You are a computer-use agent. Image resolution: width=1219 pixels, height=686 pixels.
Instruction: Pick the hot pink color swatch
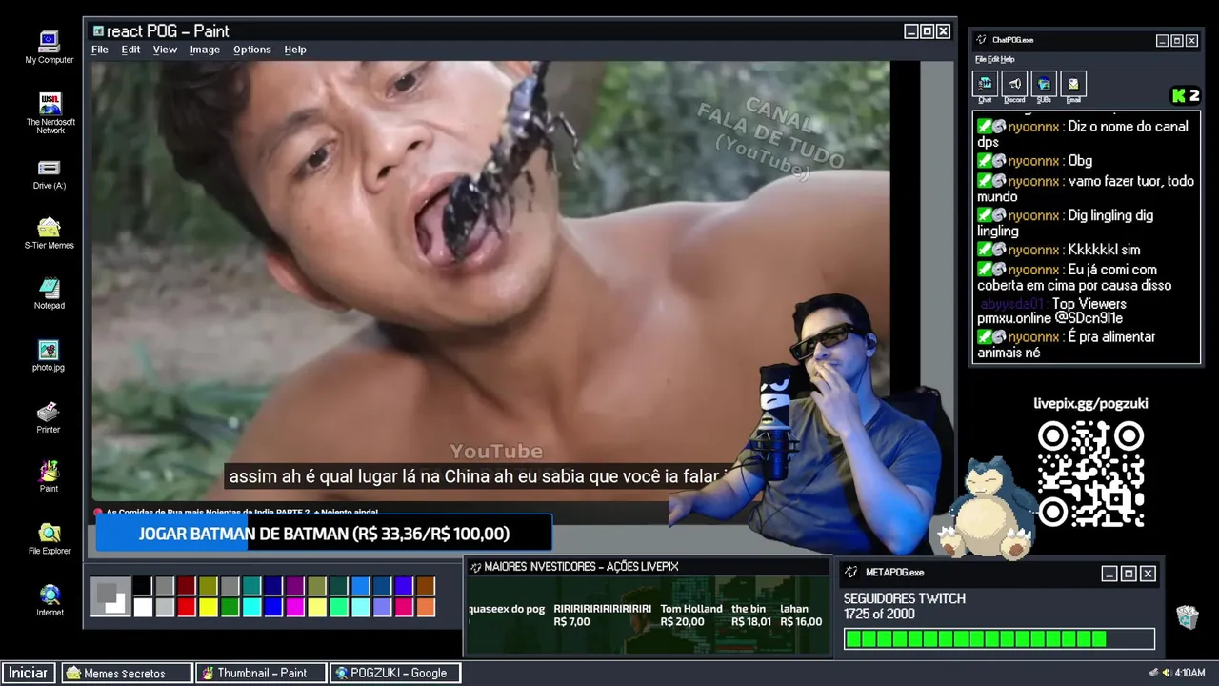[x=404, y=607]
